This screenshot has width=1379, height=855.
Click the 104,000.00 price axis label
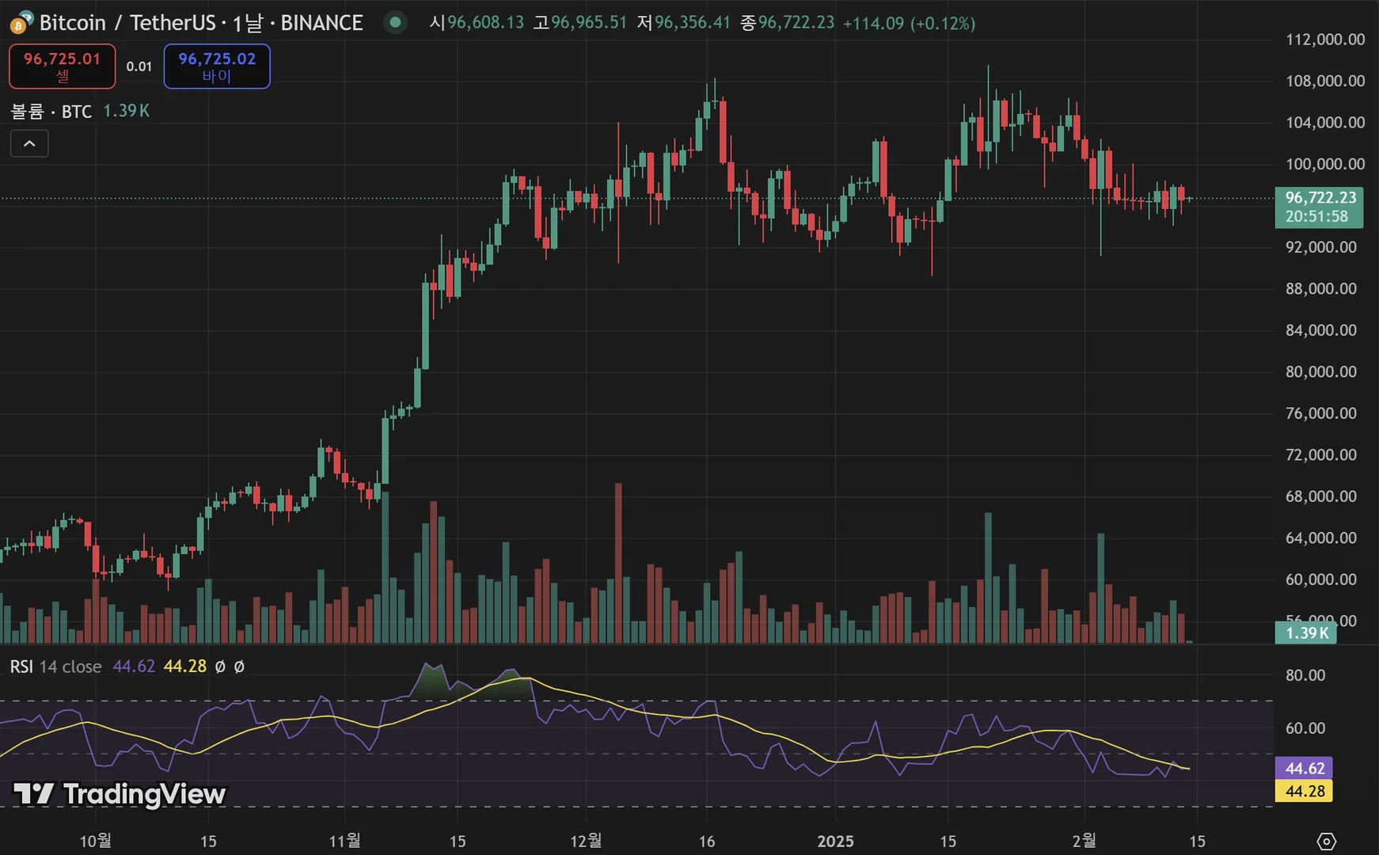click(x=1325, y=123)
